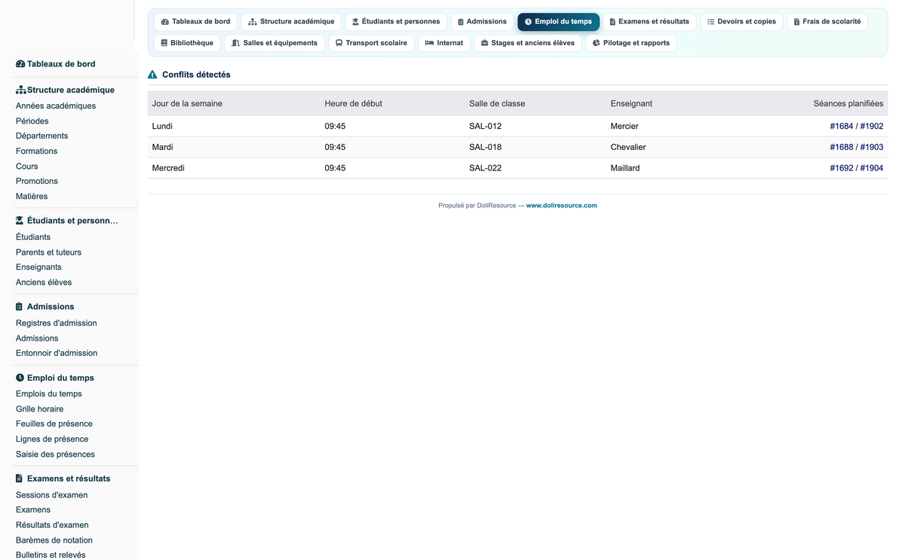Go to the Frais de scolarité tab

827,22
